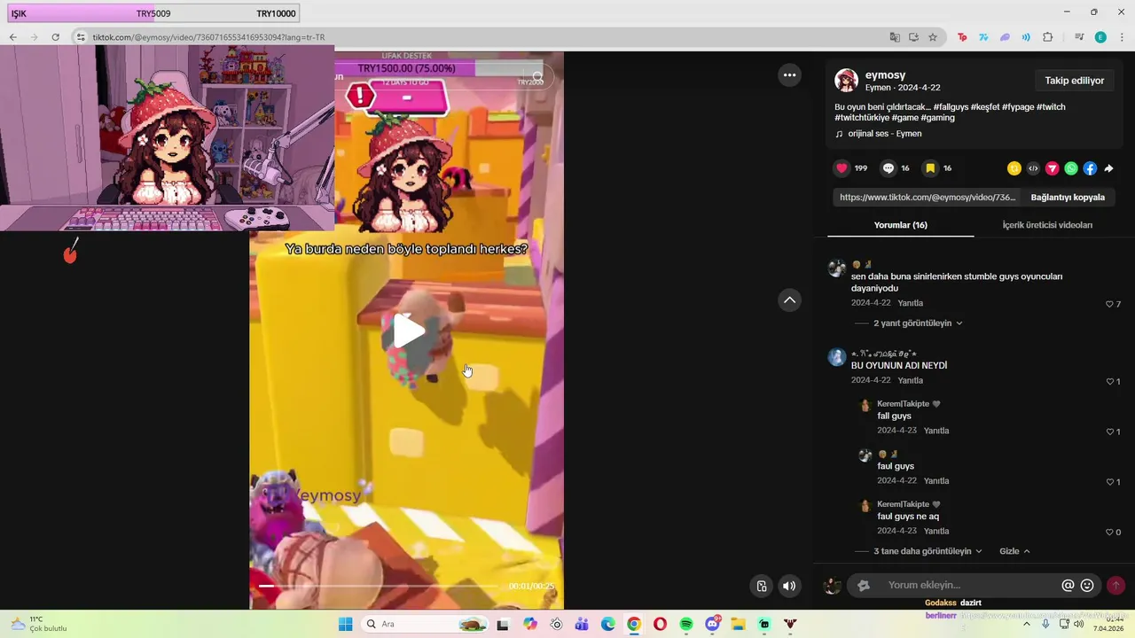This screenshot has width=1135, height=638.
Task: Insert mention with @ icon
Action: click(x=1068, y=586)
